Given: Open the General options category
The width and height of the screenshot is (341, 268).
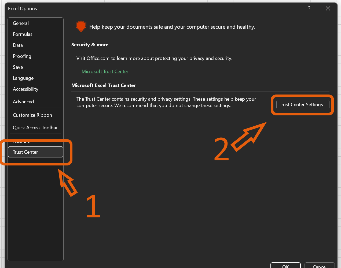Looking at the screenshot, I should click(x=35, y=23).
